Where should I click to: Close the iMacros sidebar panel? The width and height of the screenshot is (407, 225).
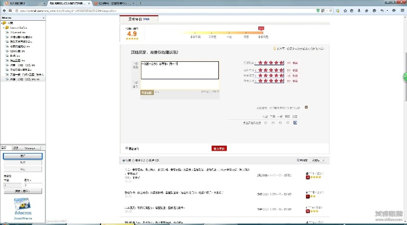44,18
